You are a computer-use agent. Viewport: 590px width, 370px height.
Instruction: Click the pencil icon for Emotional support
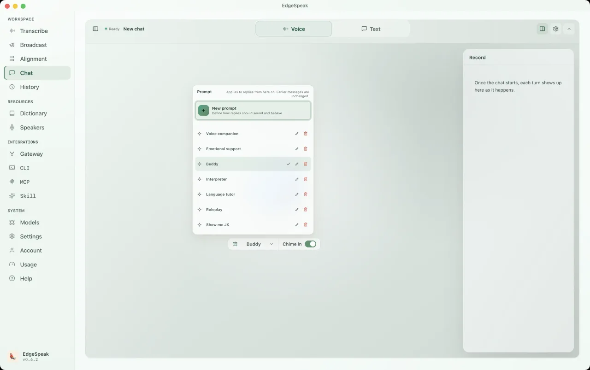coord(297,149)
